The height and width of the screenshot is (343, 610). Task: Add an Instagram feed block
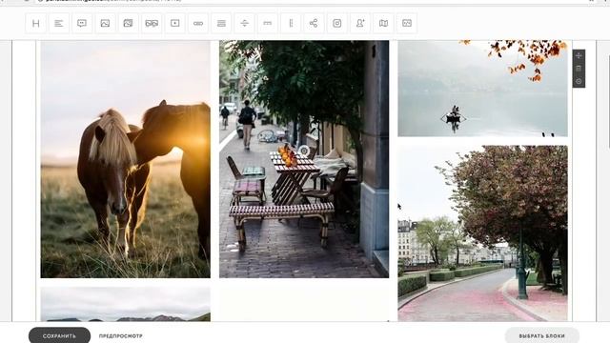point(337,23)
